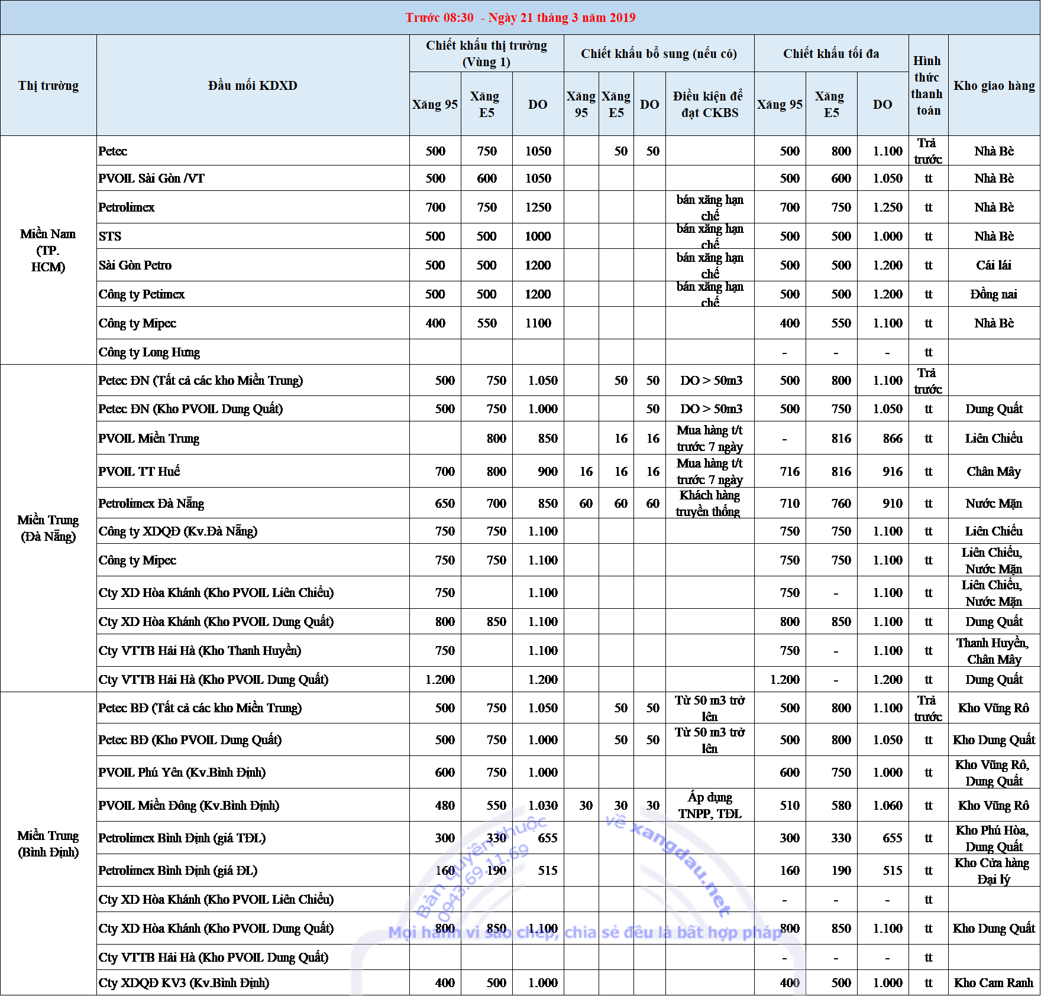Click 'Cty VTTB Hải Hà (Kho Thanh Huyền)'

coord(253,650)
